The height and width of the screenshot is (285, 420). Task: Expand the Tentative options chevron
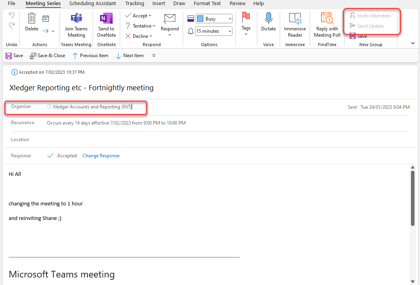click(x=154, y=26)
